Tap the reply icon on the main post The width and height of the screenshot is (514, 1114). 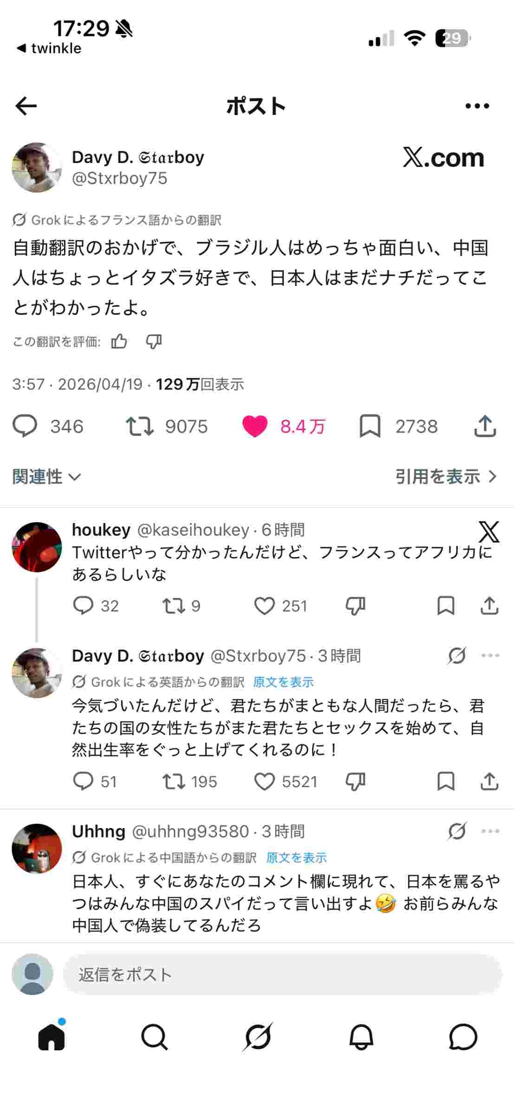tap(25, 426)
